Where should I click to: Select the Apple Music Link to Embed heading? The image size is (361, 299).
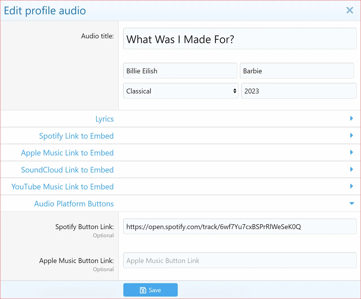67,153
